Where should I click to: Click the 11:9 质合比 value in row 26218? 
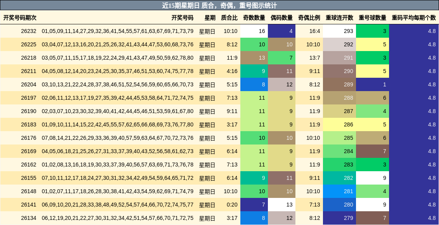(x=232, y=58)
